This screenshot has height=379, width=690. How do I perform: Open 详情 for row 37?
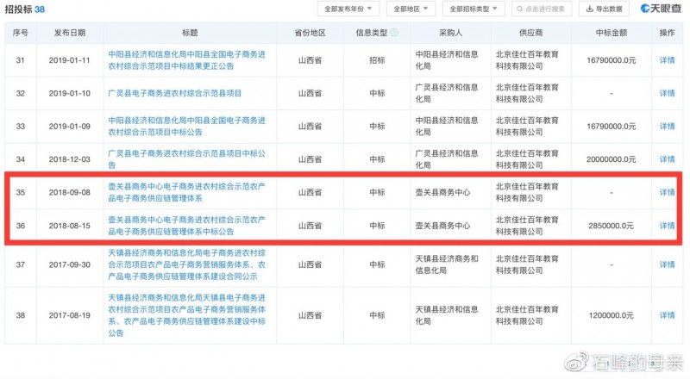667,264
